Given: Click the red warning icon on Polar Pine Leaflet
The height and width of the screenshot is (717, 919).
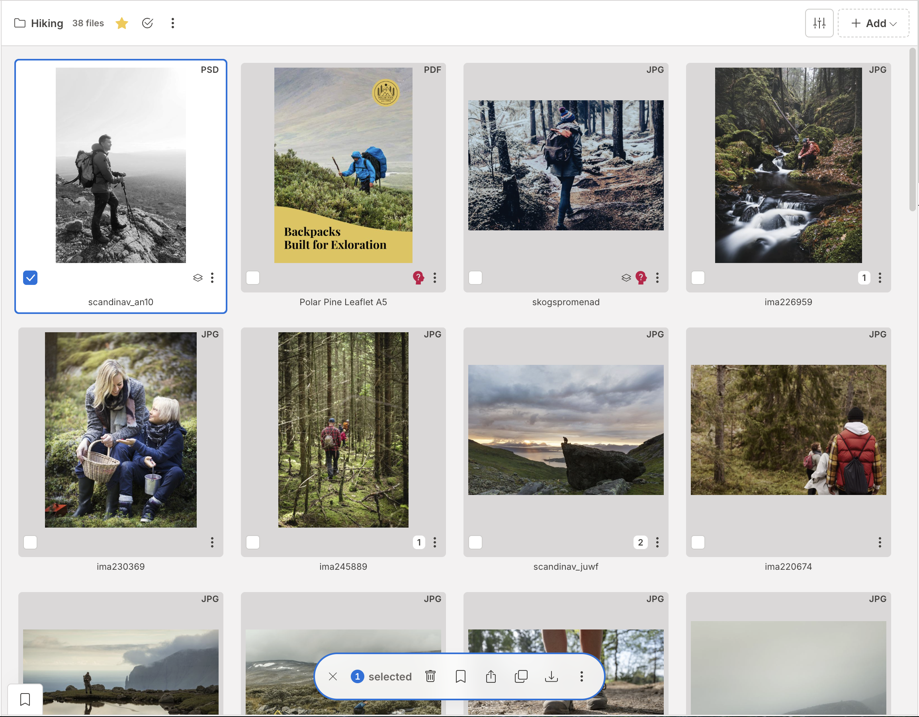Looking at the screenshot, I should [418, 278].
